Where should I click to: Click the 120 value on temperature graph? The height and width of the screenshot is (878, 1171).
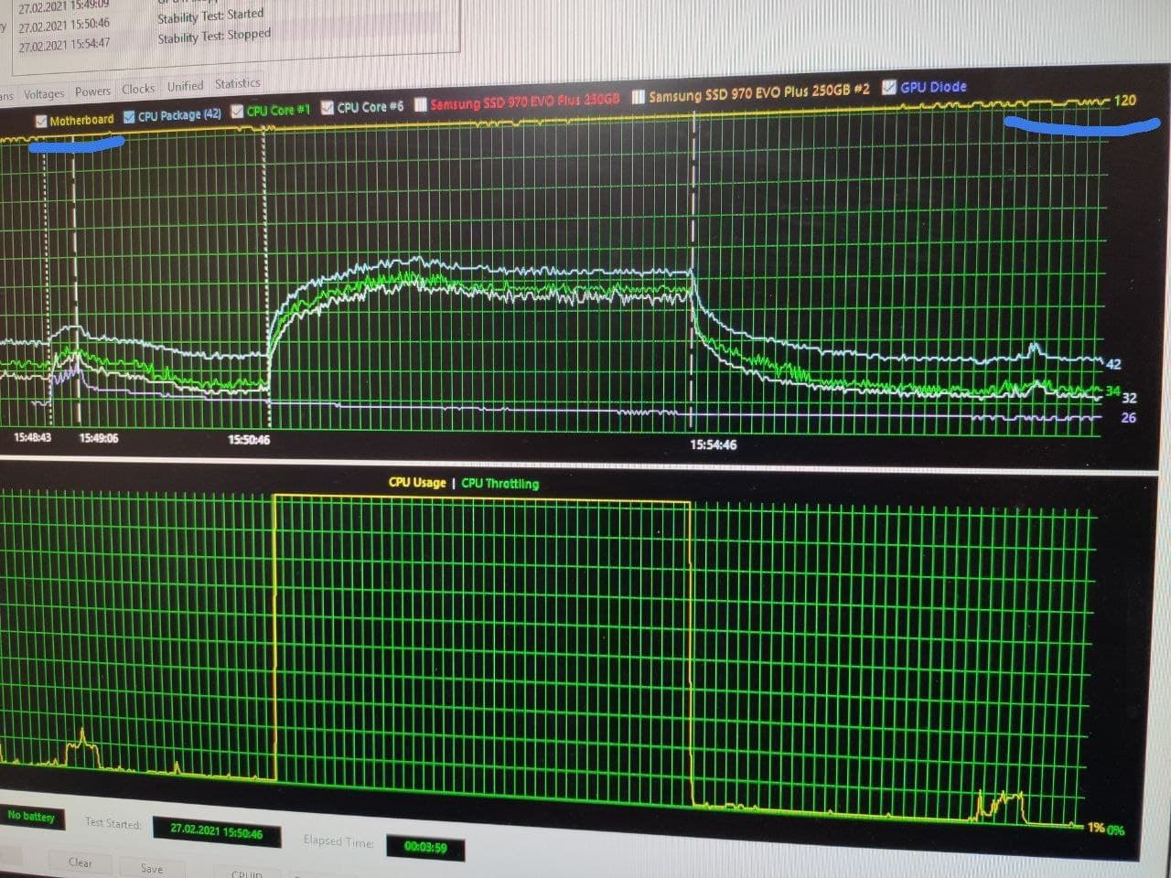(1124, 101)
